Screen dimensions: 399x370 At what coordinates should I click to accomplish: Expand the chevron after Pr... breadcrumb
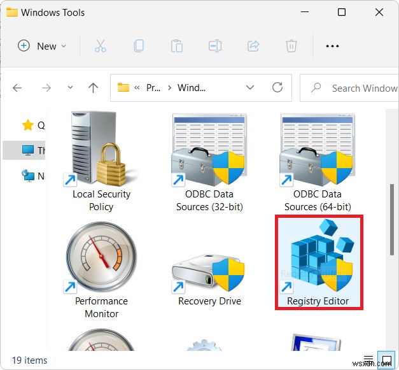click(169, 88)
